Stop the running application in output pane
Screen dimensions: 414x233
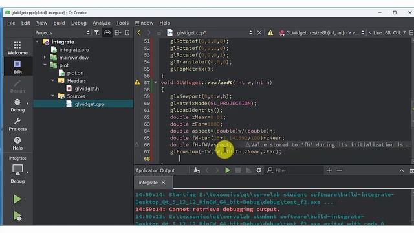238,170
